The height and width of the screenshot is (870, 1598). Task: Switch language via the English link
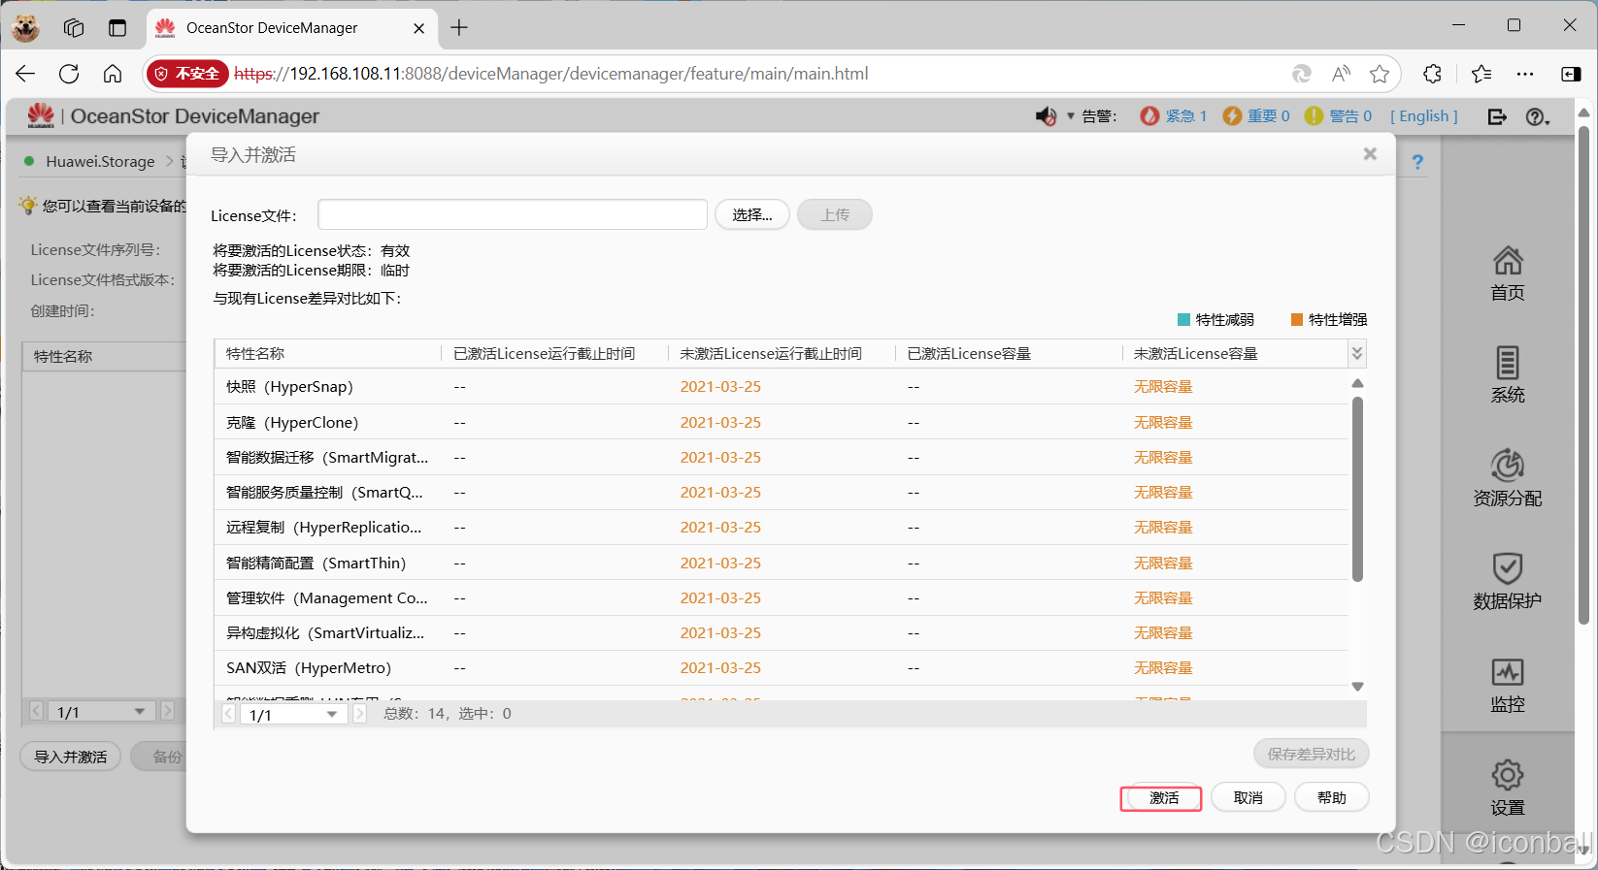(x=1424, y=116)
